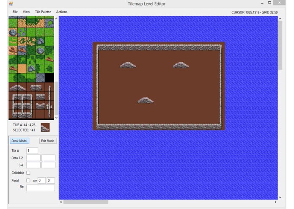Image resolution: width=294 pixels, height=209 pixels.
Task: Select the broken stone wall tile in palette
Action: click(40, 105)
